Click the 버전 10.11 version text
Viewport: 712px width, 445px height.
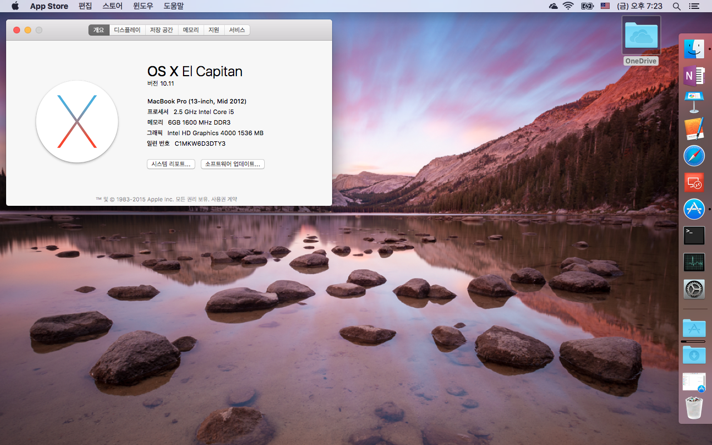161,83
